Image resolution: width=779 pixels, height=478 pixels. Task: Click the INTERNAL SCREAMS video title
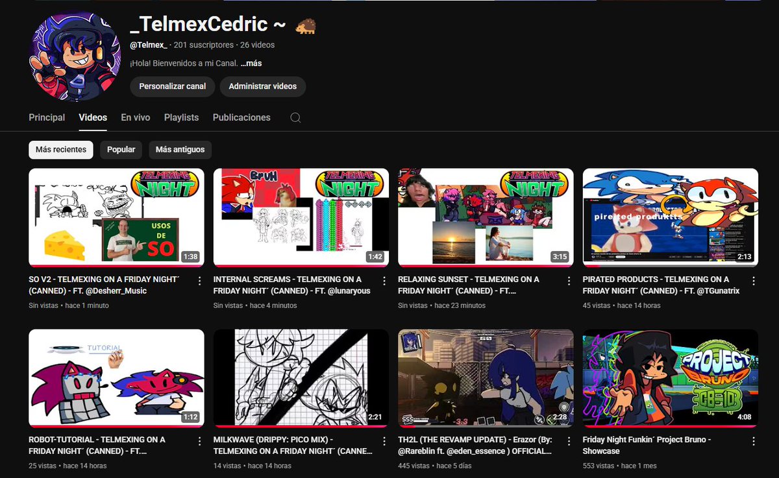[291, 285]
